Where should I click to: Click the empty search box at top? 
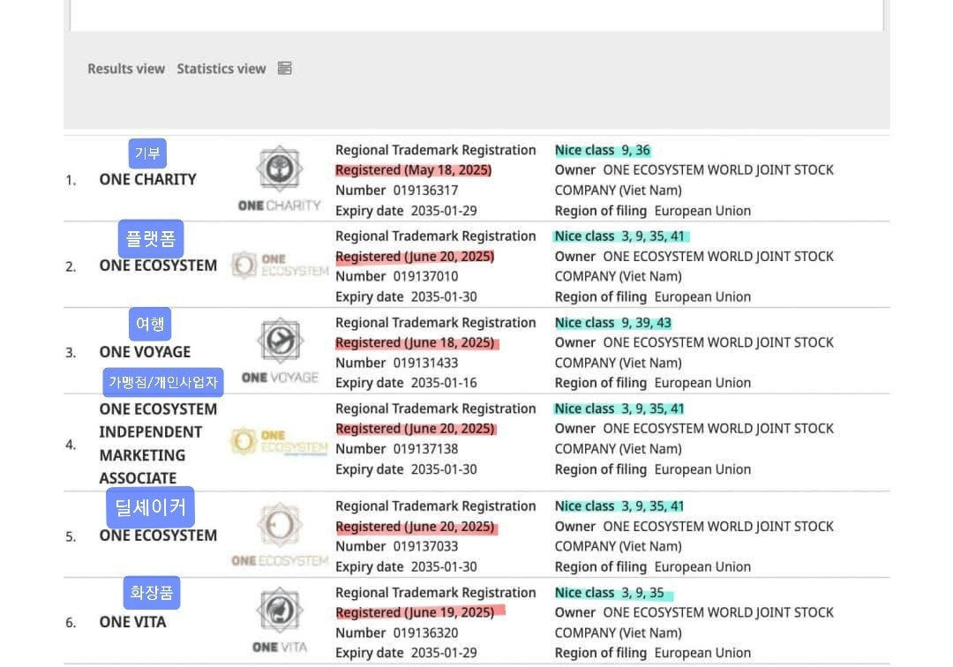click(476, 15)
